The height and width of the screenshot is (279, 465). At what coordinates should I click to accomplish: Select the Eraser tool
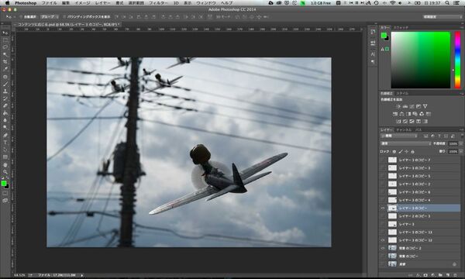click(x=5, y=106)
